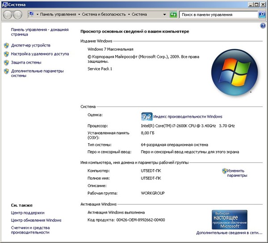This screenshot has width=268, height=243.
Task: Click the Windows logo image
Action: tap(234, 72)
